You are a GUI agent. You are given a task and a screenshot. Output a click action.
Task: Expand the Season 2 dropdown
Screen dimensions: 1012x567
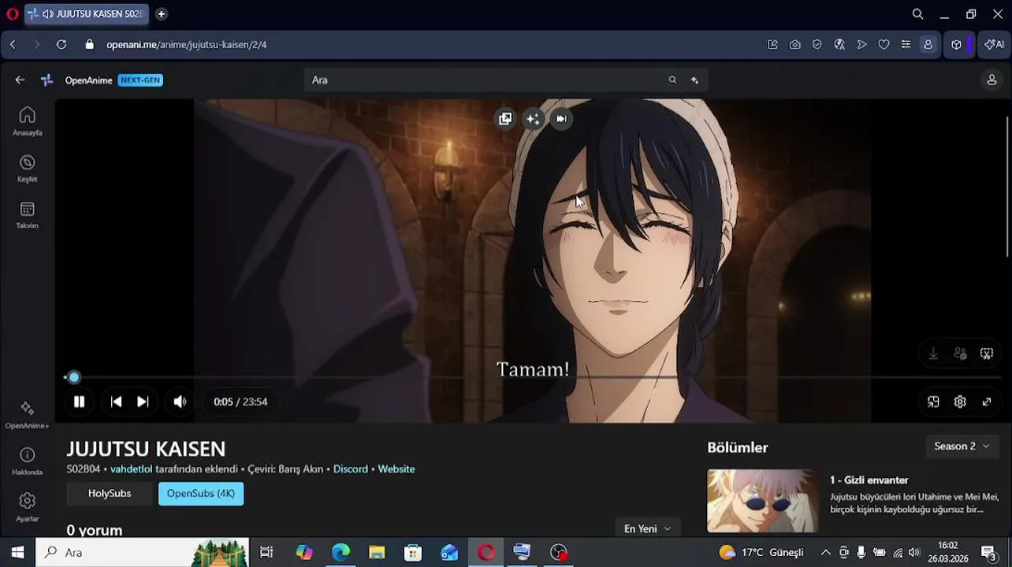(x=962, y=447)
